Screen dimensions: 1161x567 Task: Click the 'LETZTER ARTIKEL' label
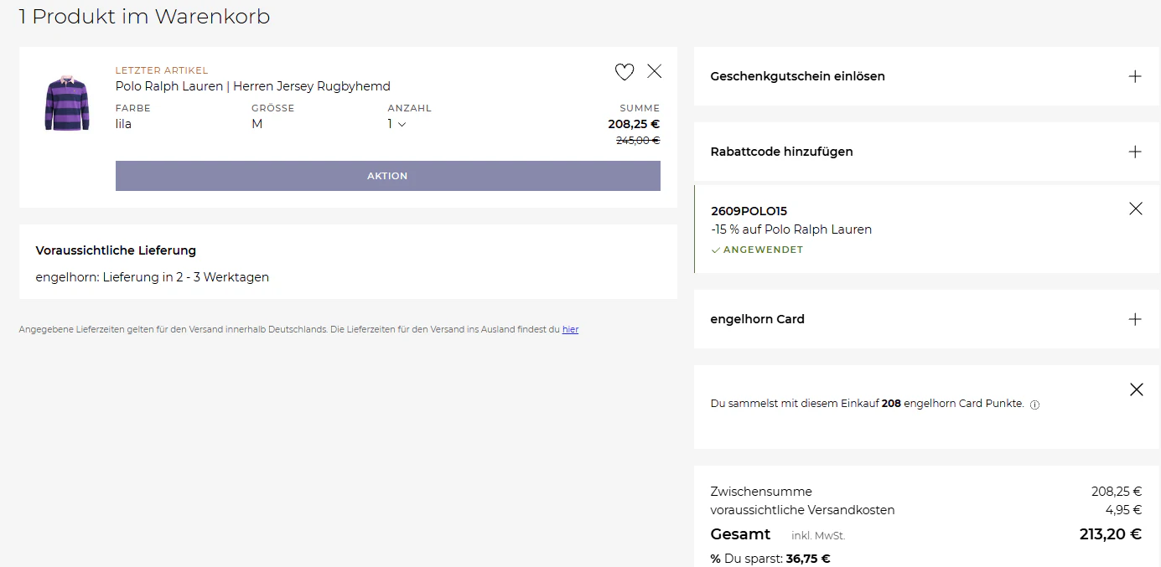pyautogui.click(x=162, y=70)
